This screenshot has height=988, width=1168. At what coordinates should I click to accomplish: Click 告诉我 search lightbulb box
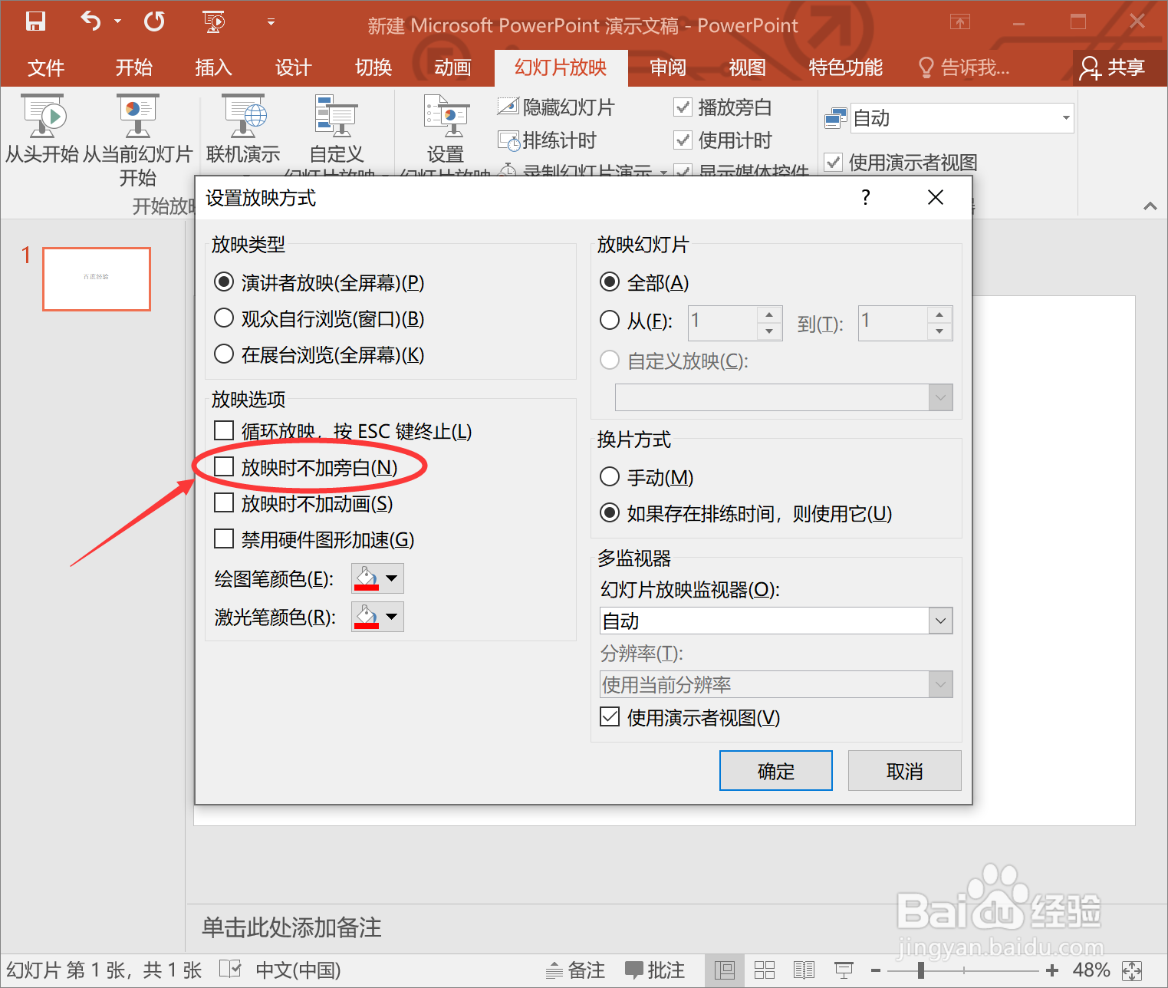[964, 68]
